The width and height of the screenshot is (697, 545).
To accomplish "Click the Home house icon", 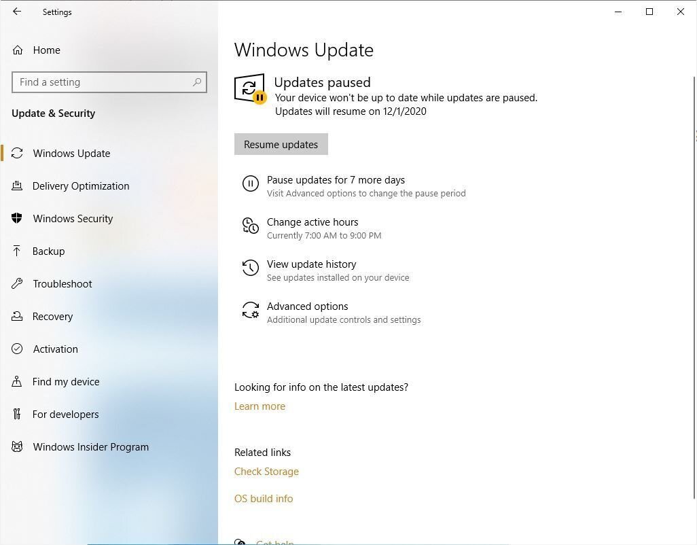I will coord(18,50).
